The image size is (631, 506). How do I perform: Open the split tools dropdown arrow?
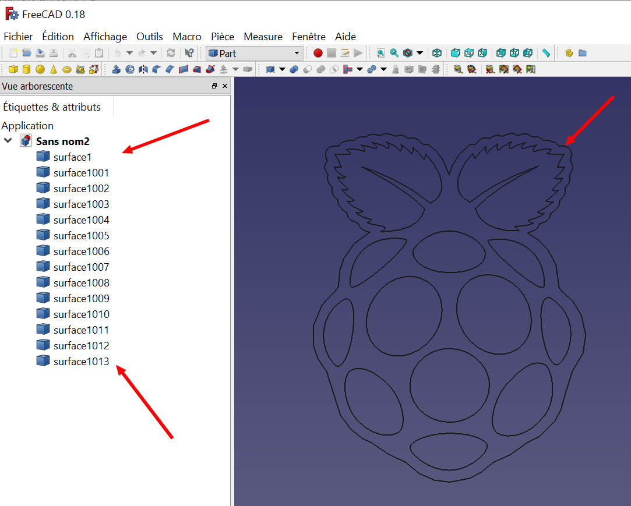point(383,70)
